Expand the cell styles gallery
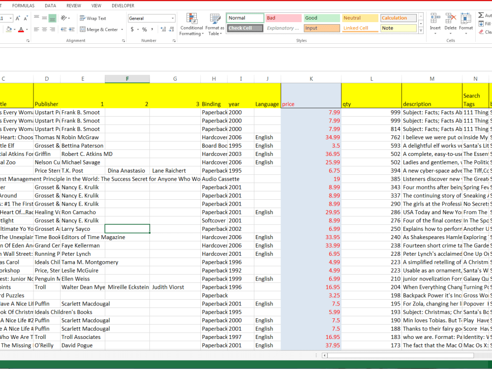The image size is (492, 369). [421, 31]
